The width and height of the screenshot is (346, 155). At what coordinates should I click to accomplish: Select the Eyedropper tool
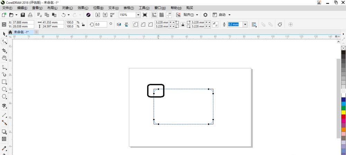[x=4, y=148]
